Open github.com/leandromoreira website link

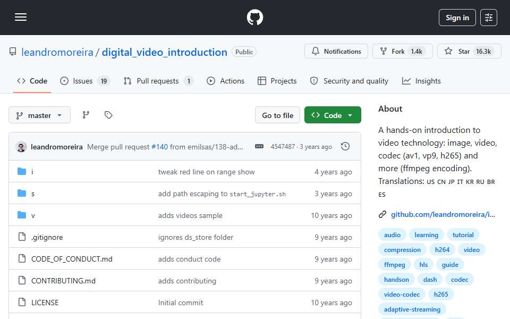(x=443, y=214)
